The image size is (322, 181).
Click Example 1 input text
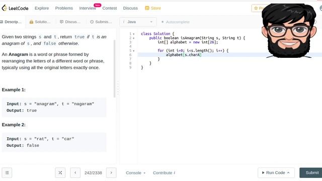(x=50, y=104)
